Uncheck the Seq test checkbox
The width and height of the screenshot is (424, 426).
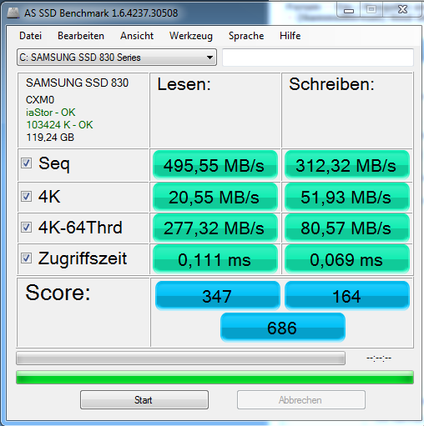[27, 163]
